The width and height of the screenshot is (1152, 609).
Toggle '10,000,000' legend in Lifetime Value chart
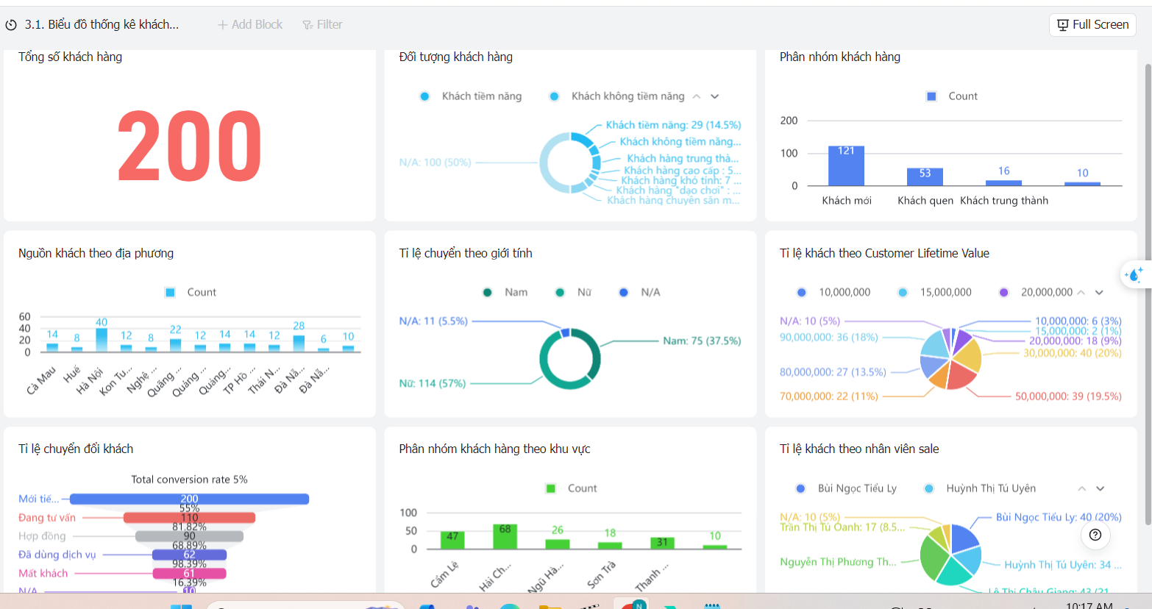tap(834, 293)
